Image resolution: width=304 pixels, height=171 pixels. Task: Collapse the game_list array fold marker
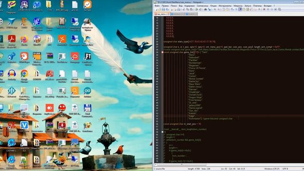[162, 52]
